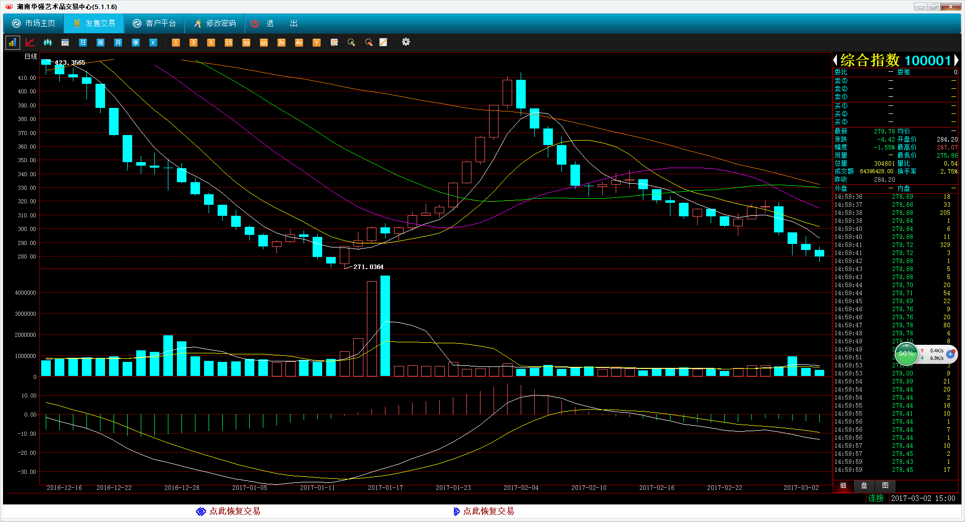This screenshot has height=522, width=965.
Task: Switch to monthly (月) K-line period
Action: pos(118,43)
